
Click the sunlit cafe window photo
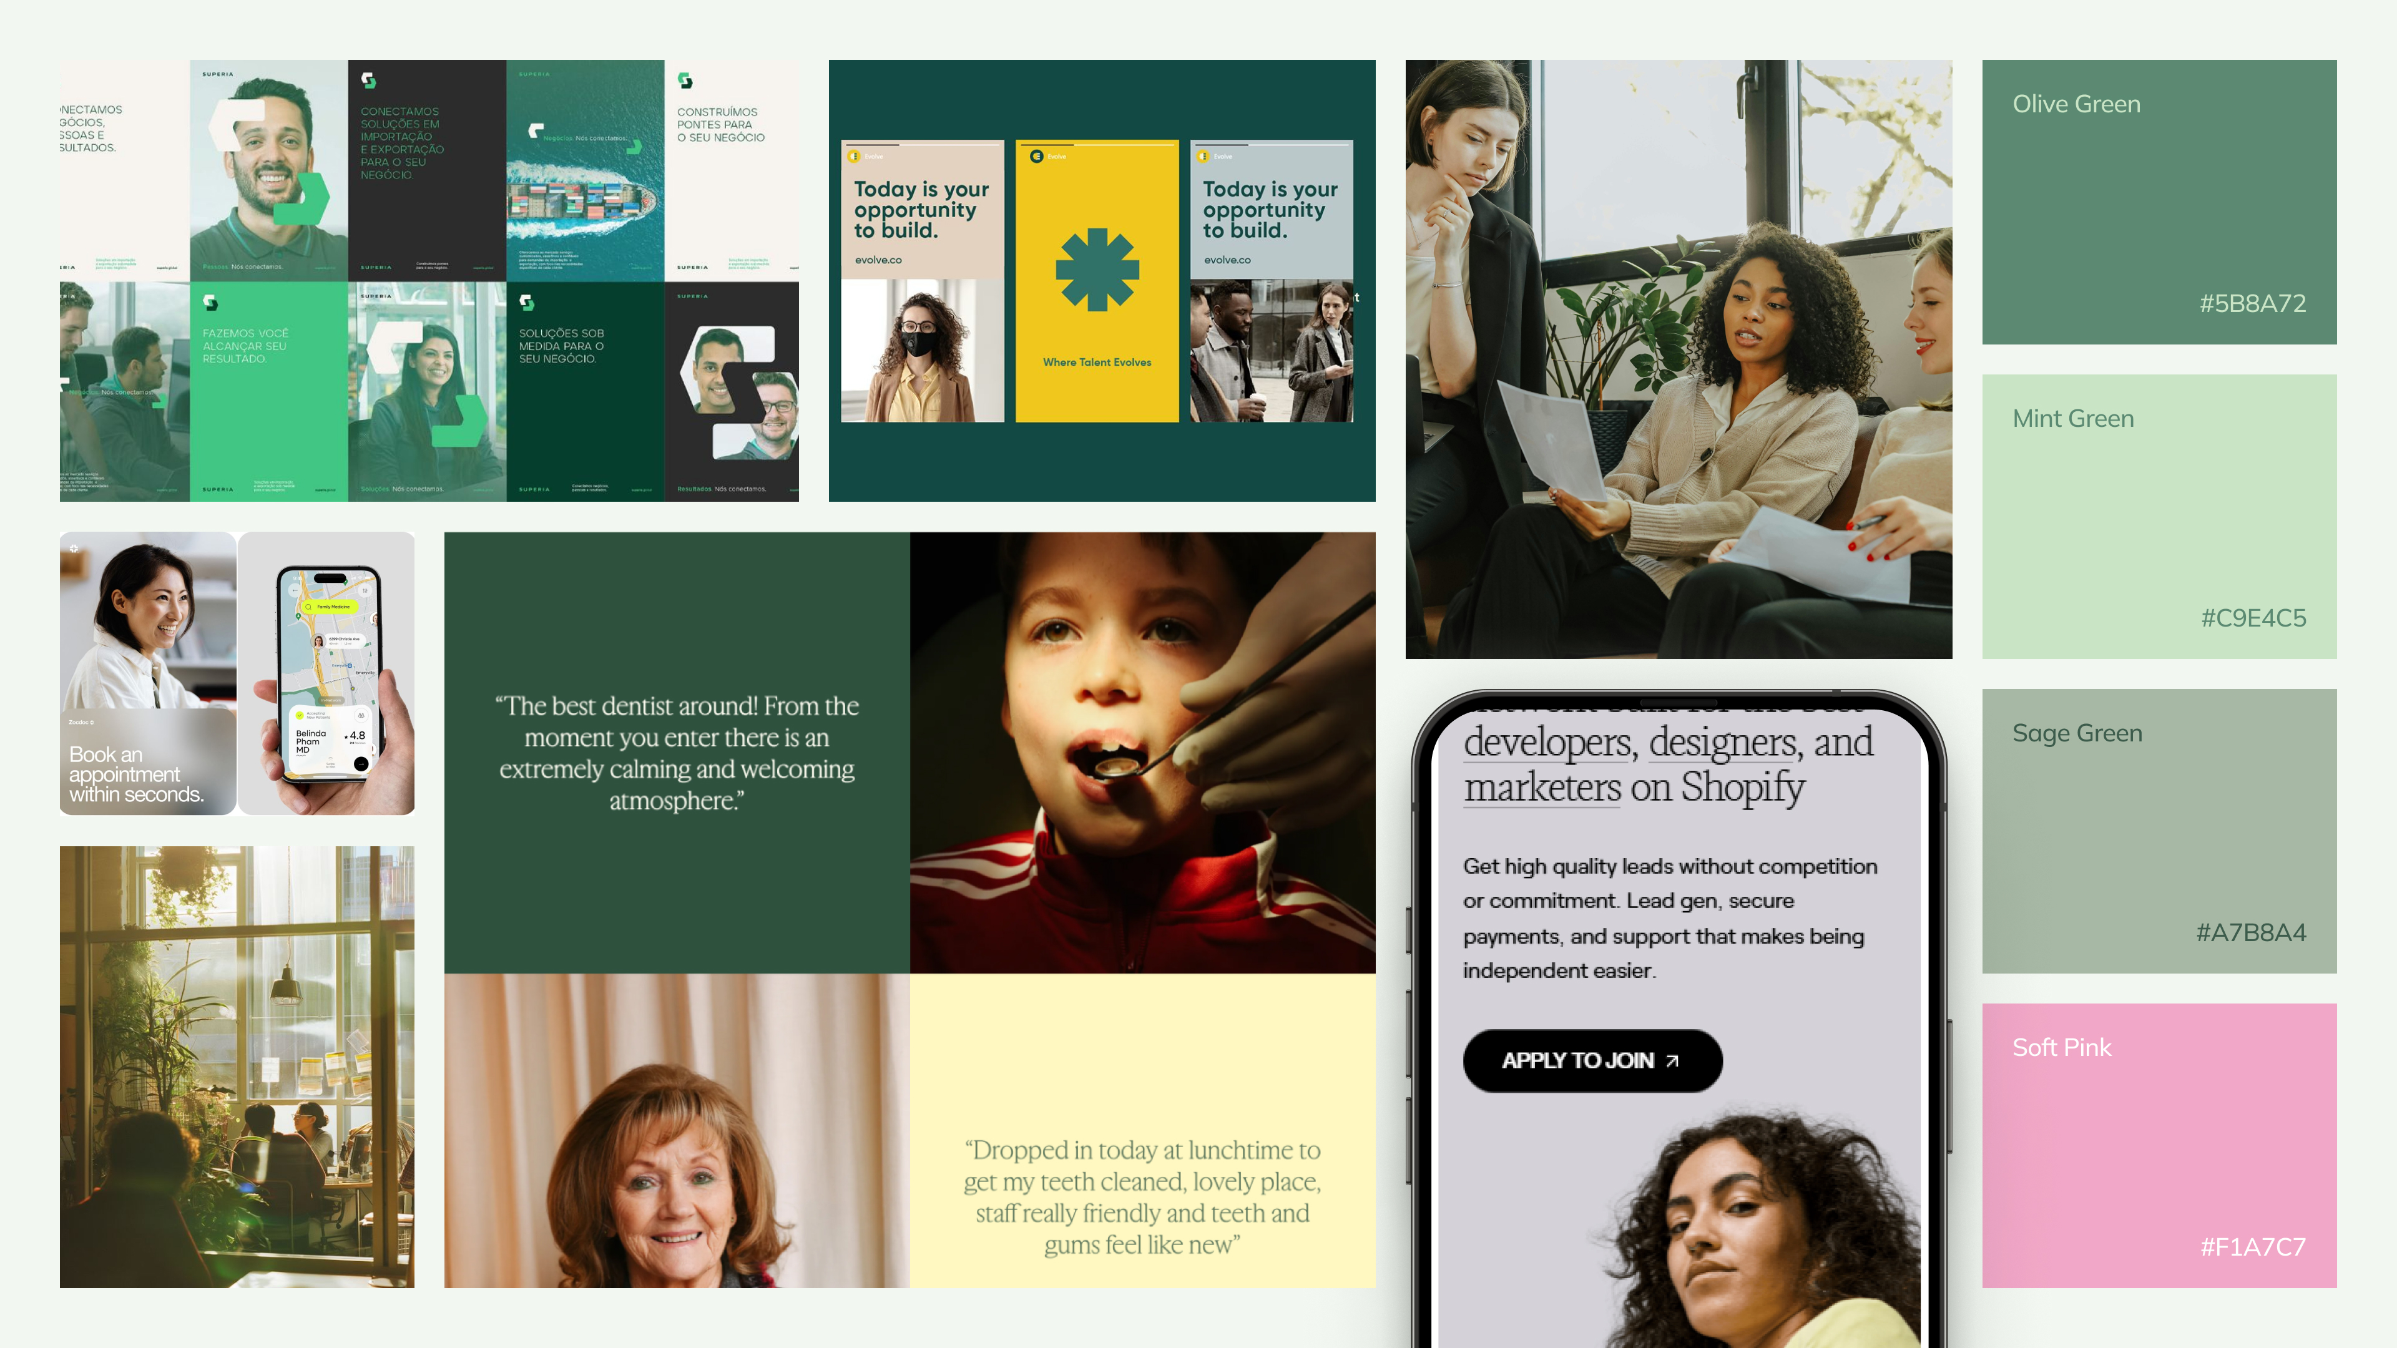[237, 1067]
